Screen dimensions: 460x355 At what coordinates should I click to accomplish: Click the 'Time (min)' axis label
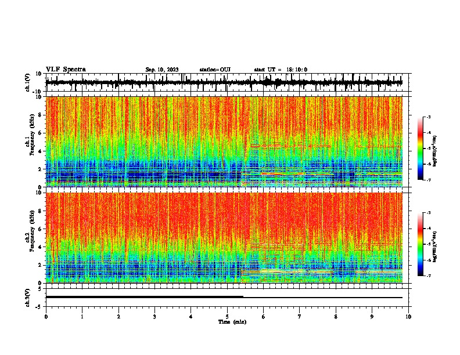click(232, 322)
